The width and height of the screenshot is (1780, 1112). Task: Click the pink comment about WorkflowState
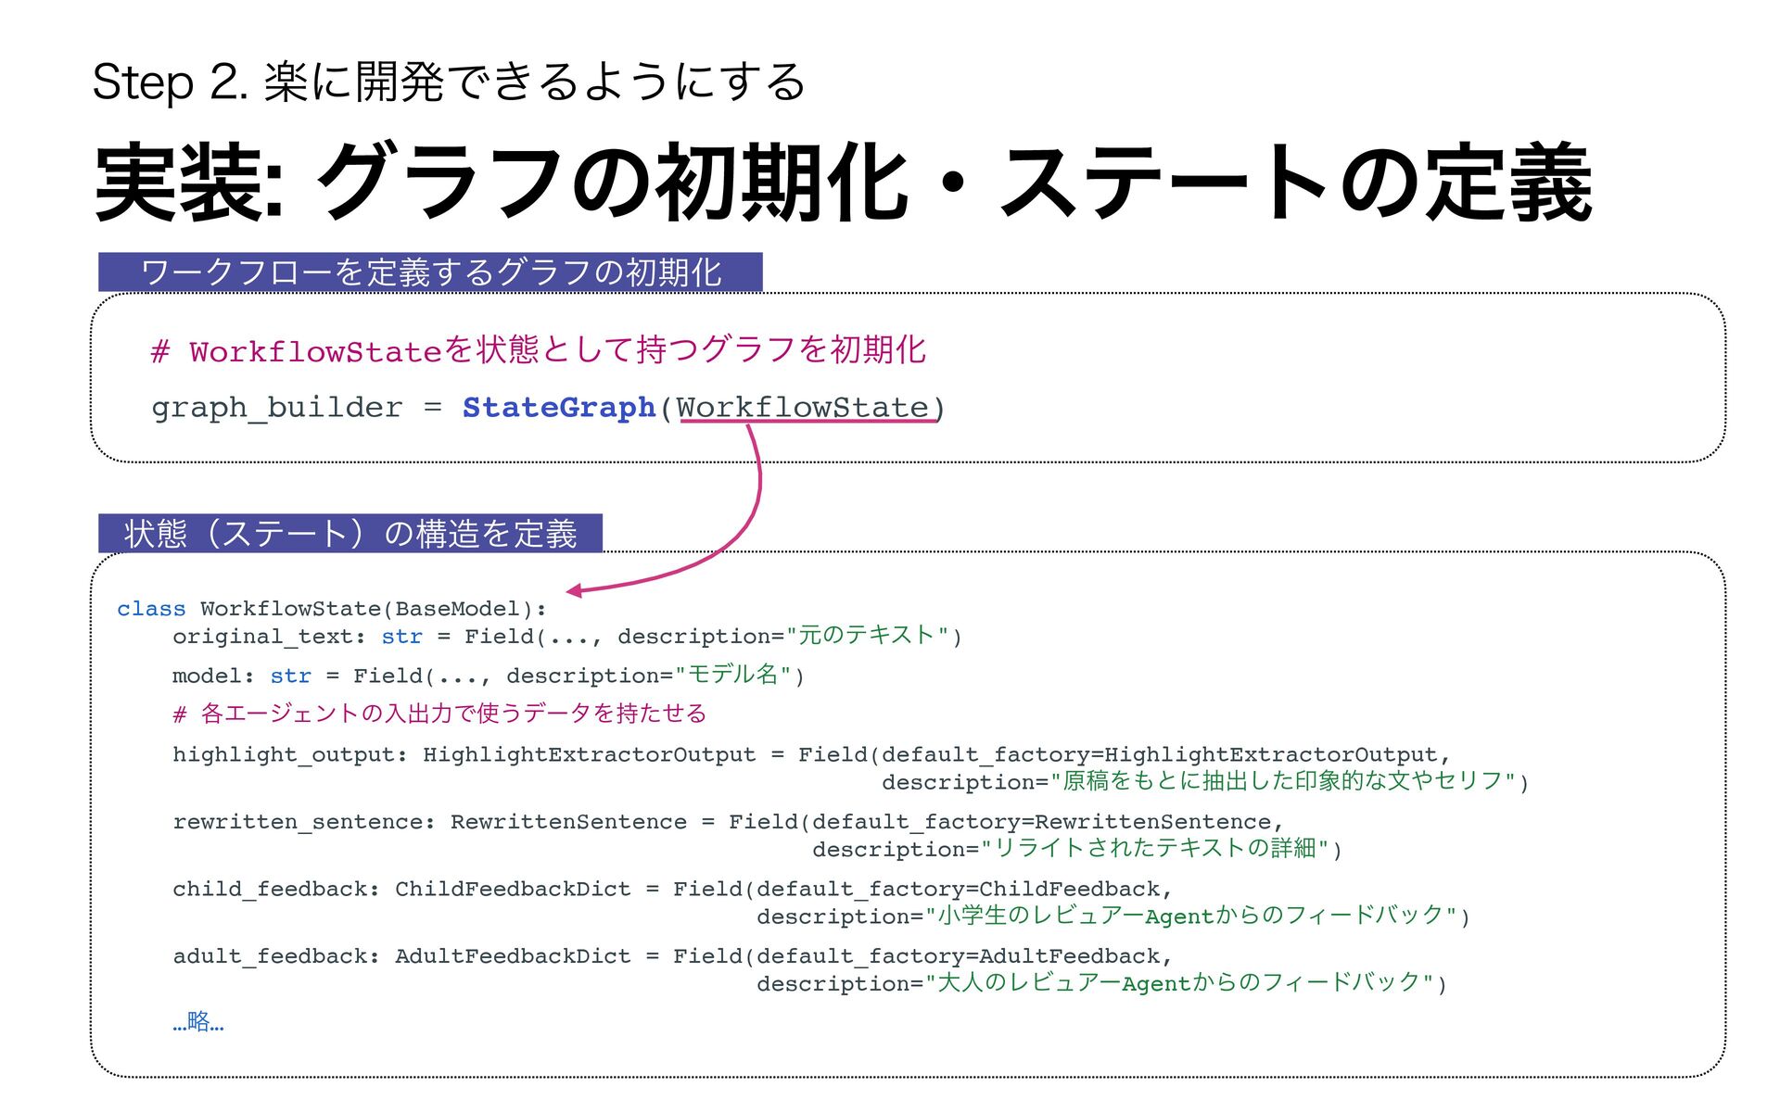coord(538,351)
